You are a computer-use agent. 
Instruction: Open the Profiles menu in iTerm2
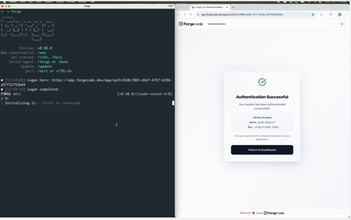(x=71, y=1)
